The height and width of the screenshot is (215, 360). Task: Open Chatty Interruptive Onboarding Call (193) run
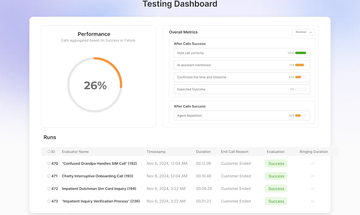[98, 176]
